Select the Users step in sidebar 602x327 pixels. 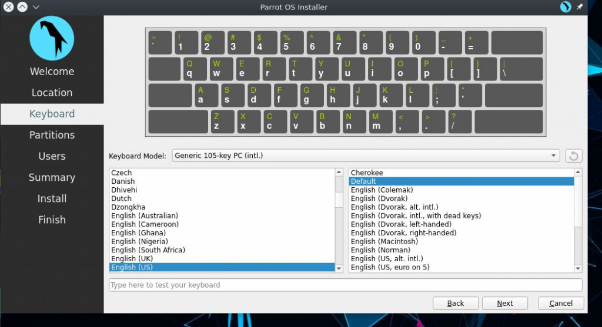[x=52, y=156]
